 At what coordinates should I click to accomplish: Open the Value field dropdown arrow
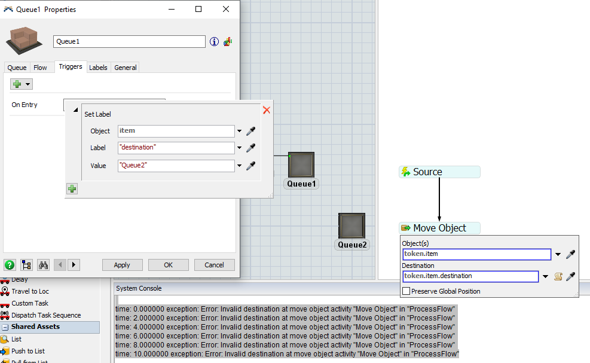pos(239,166)
